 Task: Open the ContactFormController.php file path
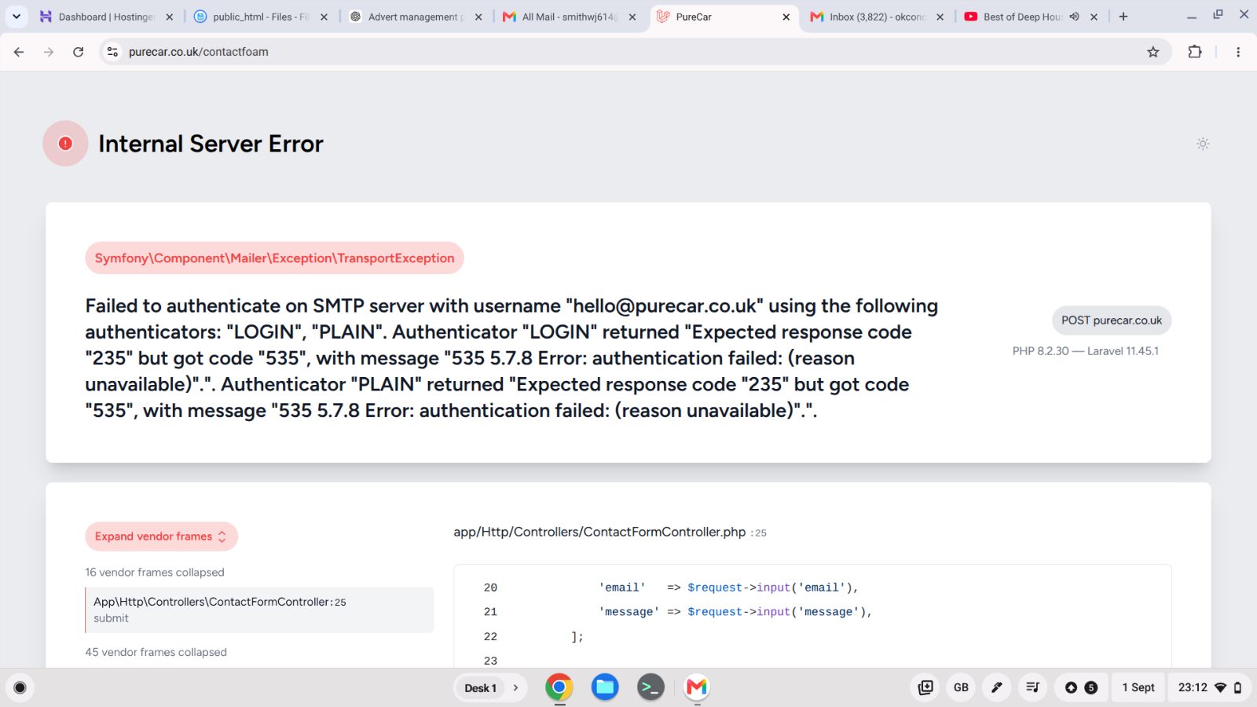tap(599, 532)
